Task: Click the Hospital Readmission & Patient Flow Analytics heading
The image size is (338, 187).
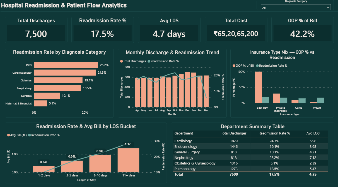Action: tap(64, 5)
